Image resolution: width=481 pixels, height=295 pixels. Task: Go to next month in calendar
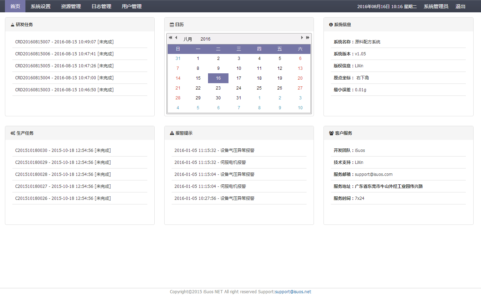coord(302,38)
